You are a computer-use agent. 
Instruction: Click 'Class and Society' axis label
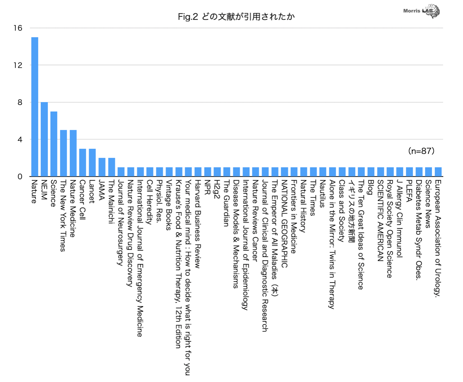coord(341,211)
